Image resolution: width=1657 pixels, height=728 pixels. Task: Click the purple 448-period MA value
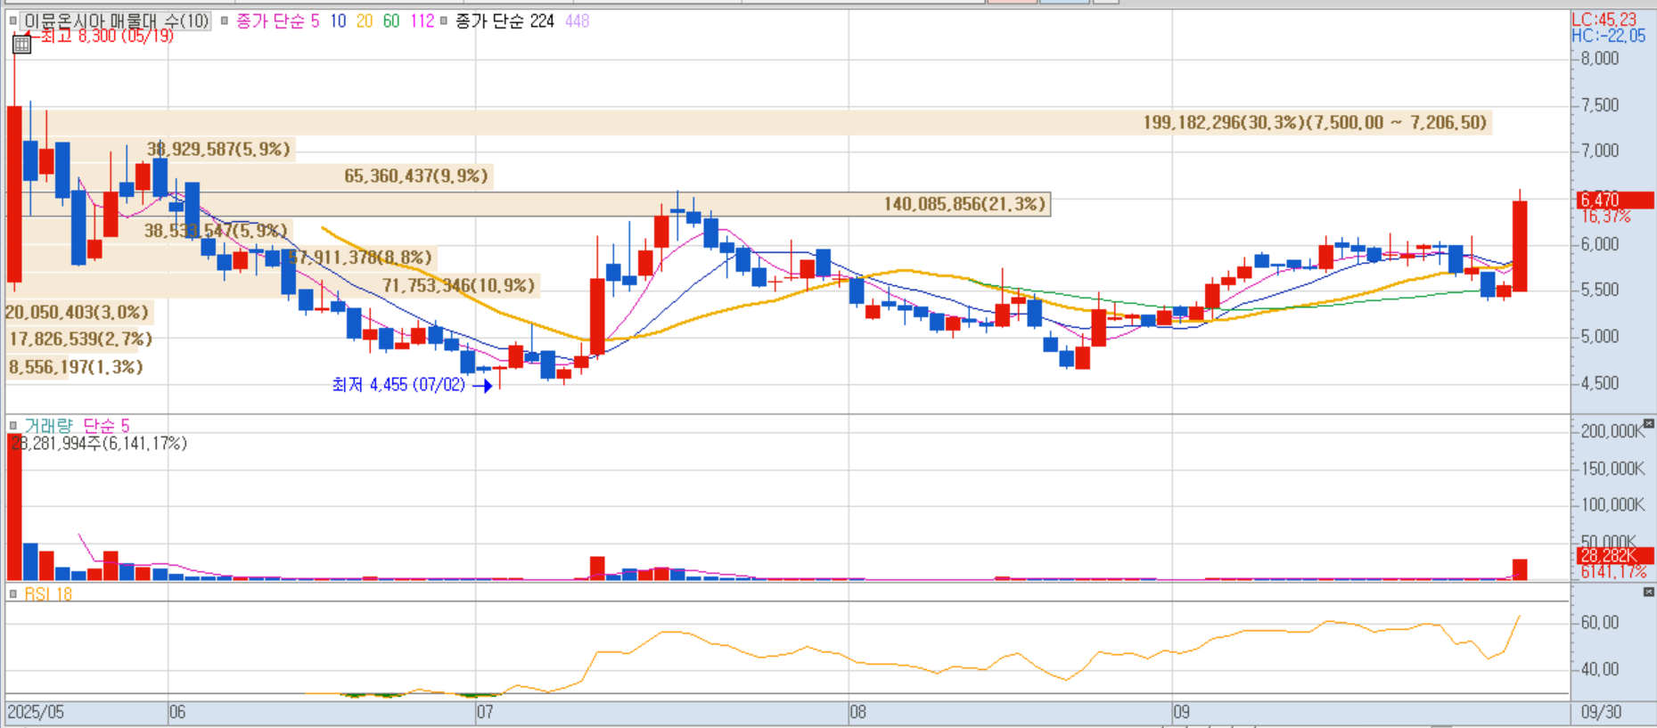[578, 20]
